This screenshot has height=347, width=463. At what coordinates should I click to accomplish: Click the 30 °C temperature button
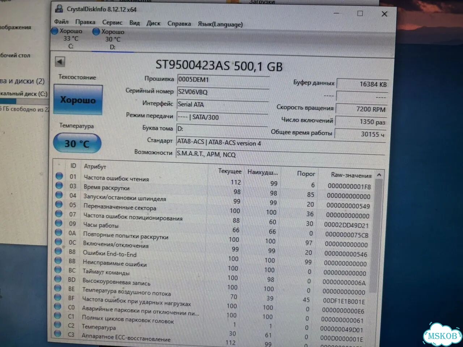[x=77, y=143]
